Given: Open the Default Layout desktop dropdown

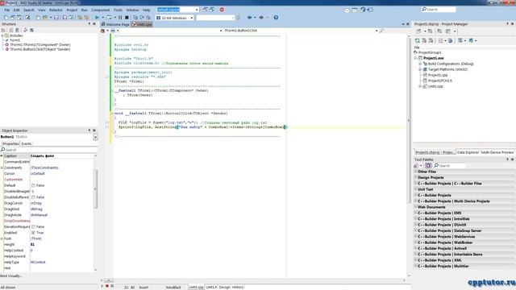Looking at the screenshot, I should (x=197, y=10).
